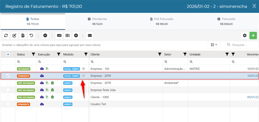
Task: Click cloud upload icon in selected Pendente Empresa - 2078 row
Action: point(42,76)
